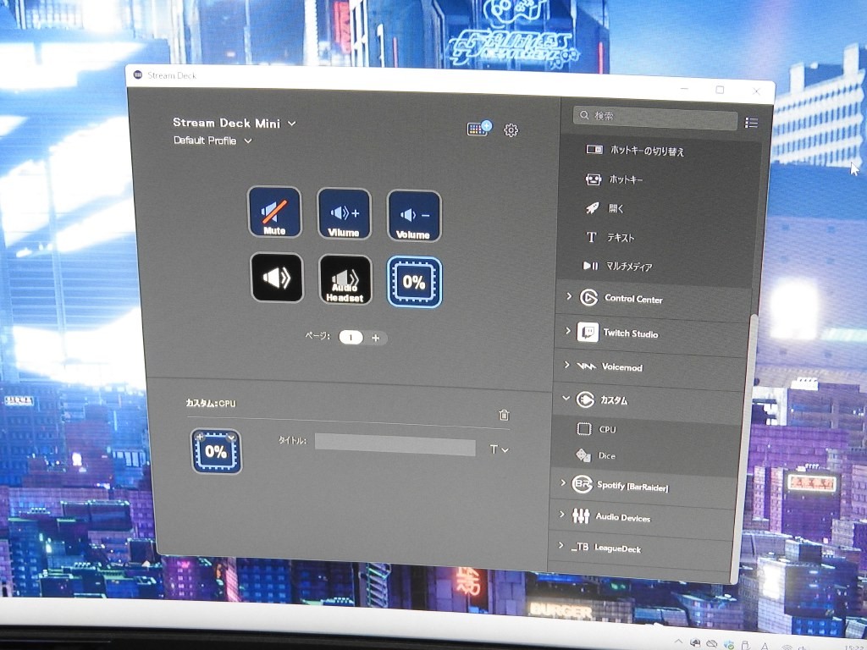
Task: Select the CPU 0% key on the deck
Action: [x=414, y=282]
